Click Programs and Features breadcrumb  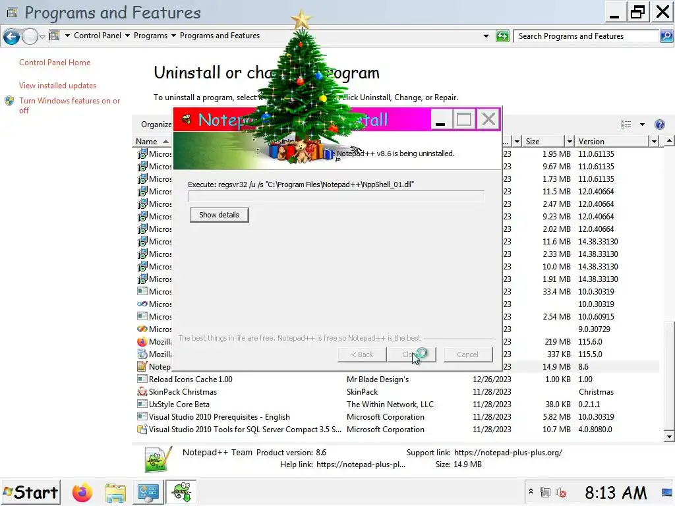click(x=220, y=36)
